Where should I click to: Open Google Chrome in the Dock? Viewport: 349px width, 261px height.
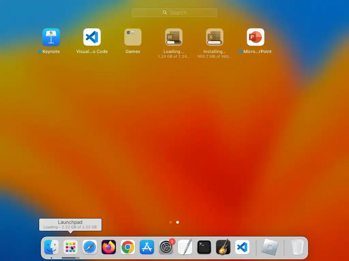point(128,247)
